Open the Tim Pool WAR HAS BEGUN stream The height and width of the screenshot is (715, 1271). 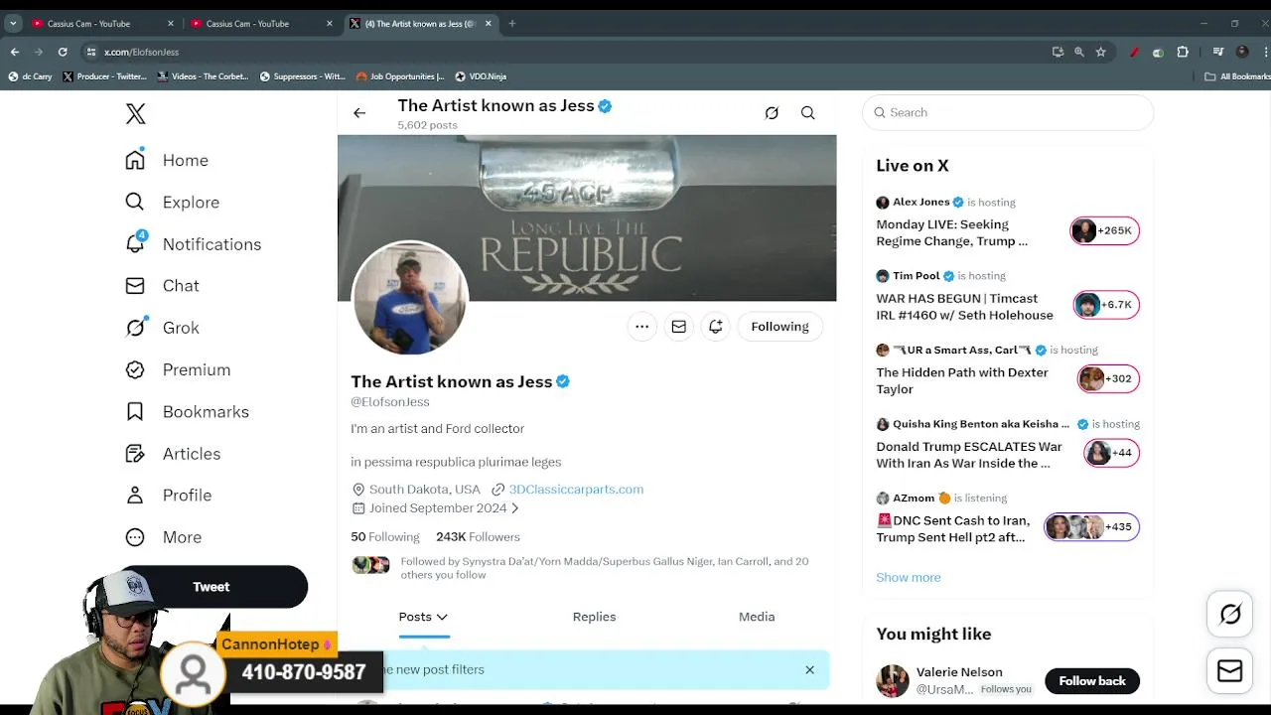click(964, 307)
